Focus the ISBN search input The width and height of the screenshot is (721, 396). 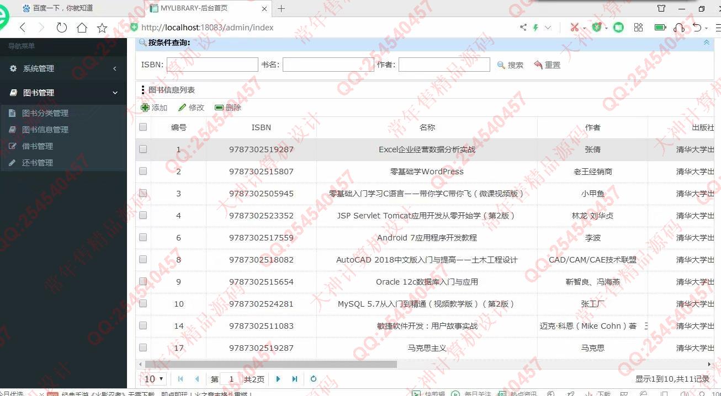213,65
